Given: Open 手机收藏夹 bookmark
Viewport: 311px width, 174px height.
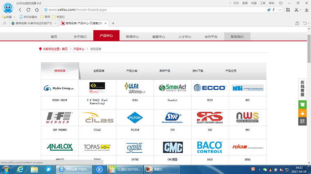Looking at the screenshot, I should [28, 17].
